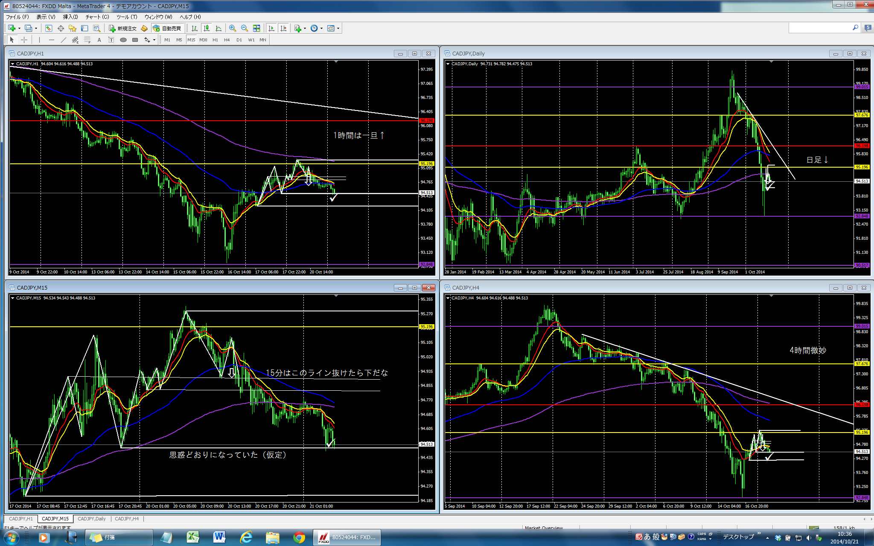Click the New Order (新規注文) button
The width and height of the screenshot is (874, 546).
122,28
